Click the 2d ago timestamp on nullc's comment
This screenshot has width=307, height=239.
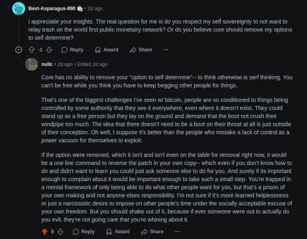pos(65,64)
